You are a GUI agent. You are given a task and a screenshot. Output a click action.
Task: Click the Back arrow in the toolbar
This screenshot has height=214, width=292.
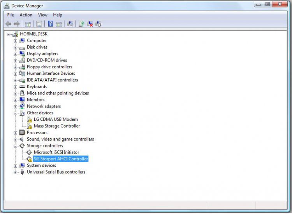(x=8, y=24)
